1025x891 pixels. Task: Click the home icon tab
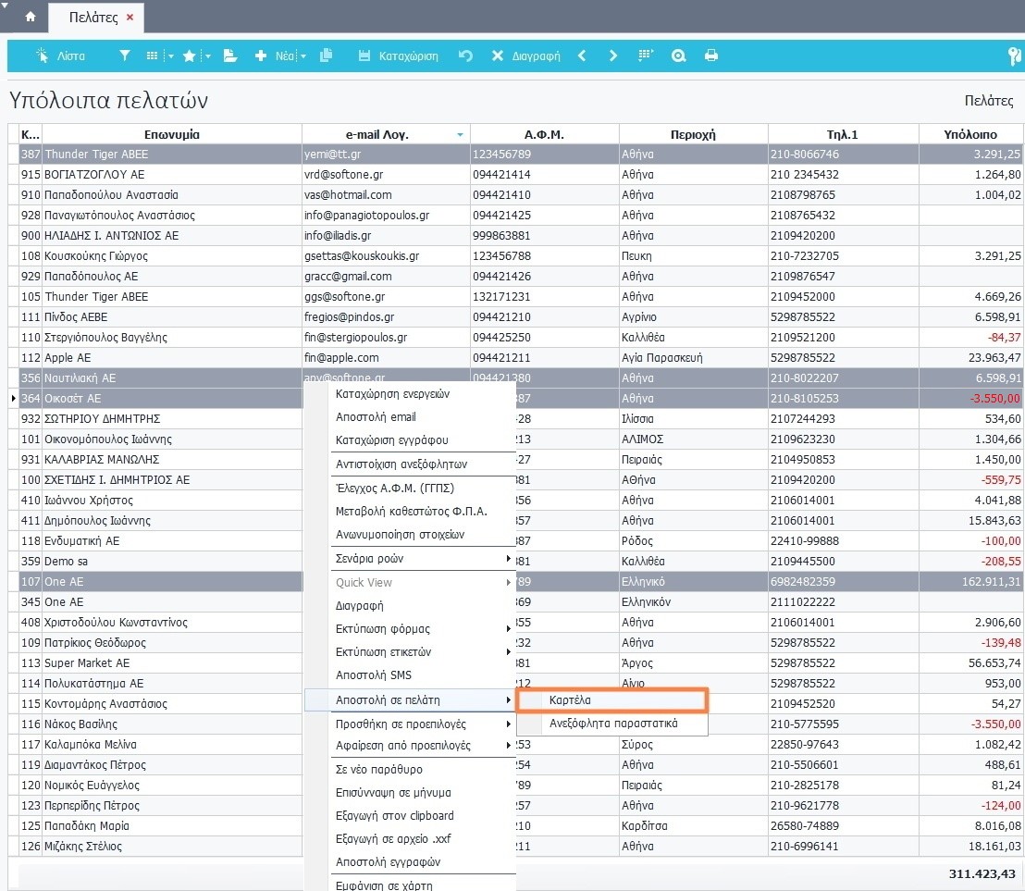coord(31,17)
